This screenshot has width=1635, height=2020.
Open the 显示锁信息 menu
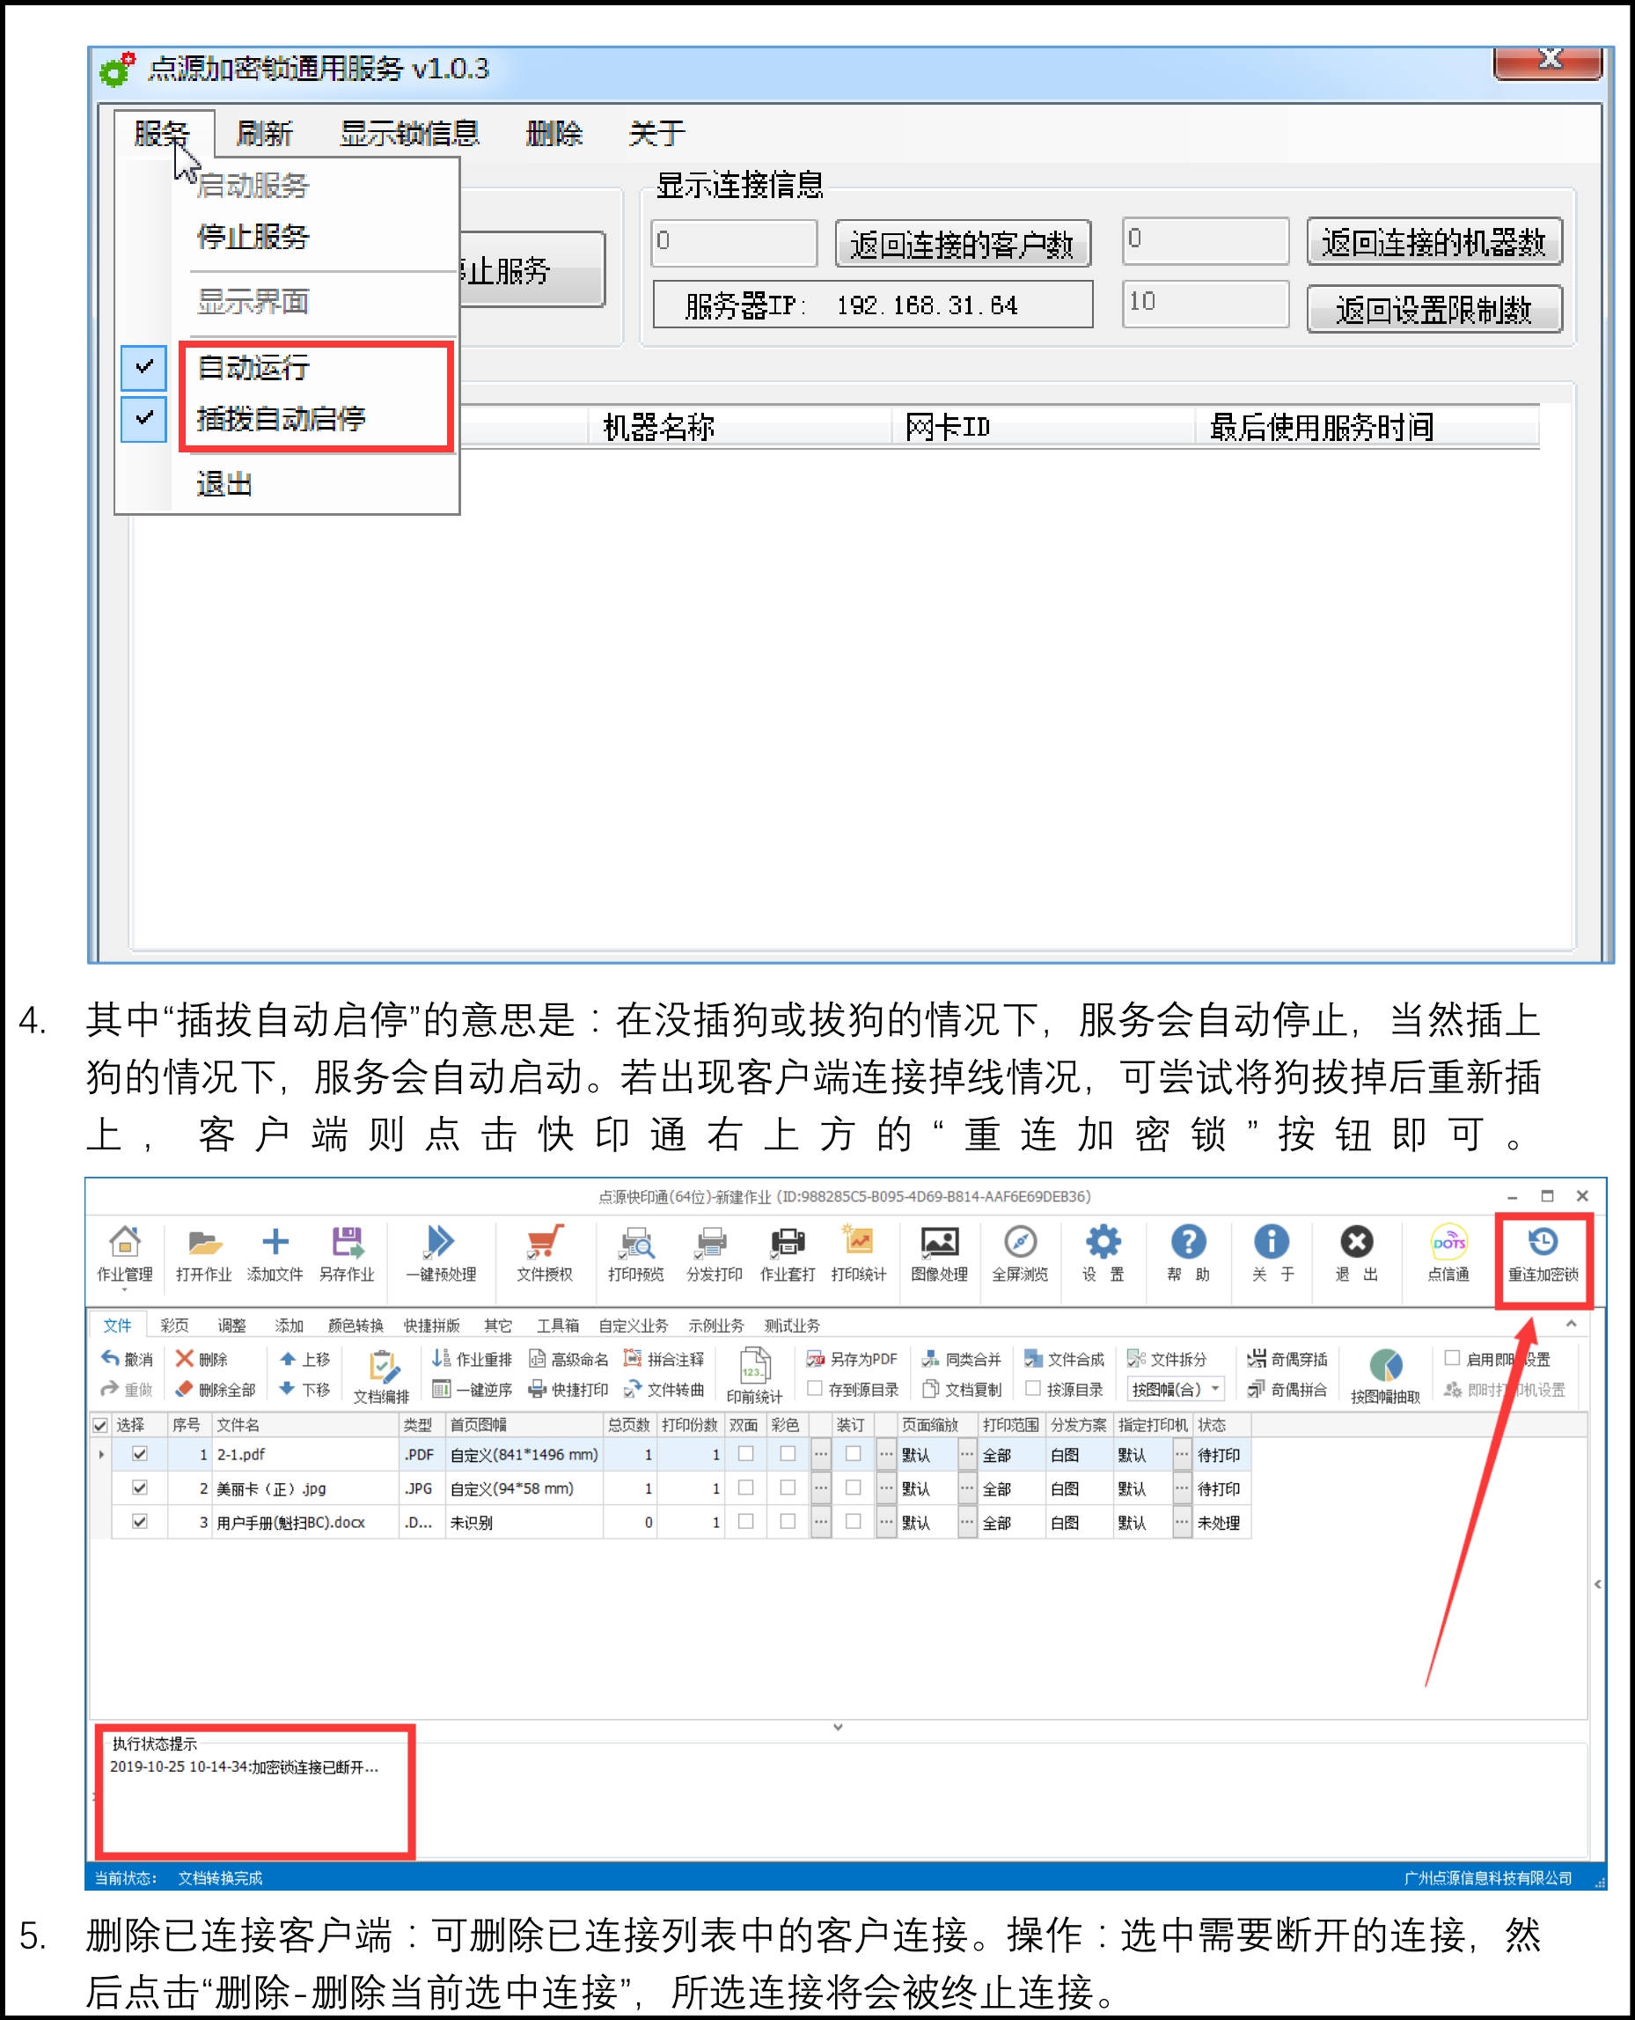click(408, 133)
